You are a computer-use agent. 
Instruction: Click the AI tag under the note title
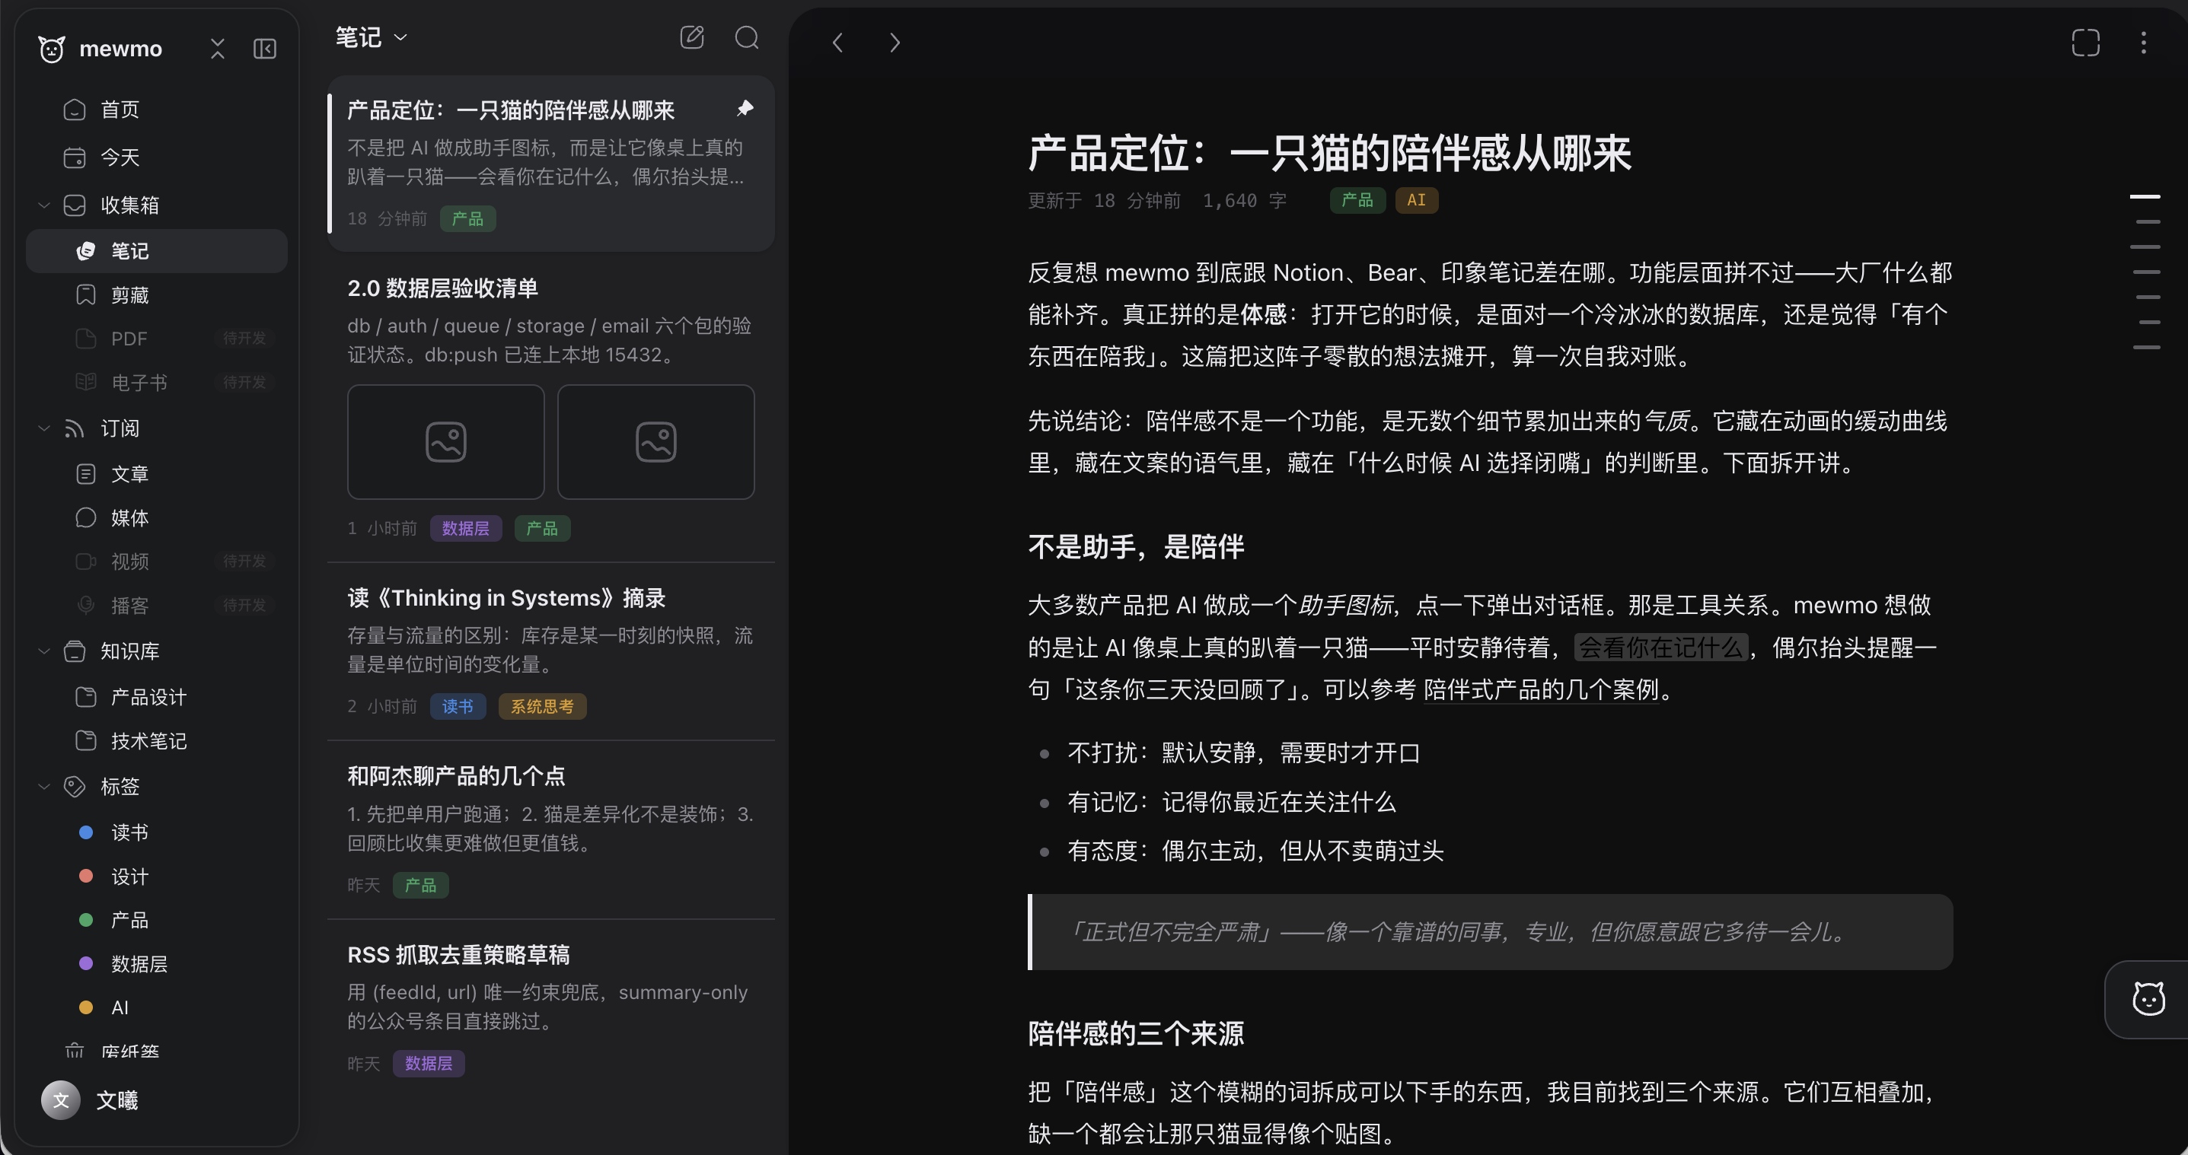tap(1416, 200)
